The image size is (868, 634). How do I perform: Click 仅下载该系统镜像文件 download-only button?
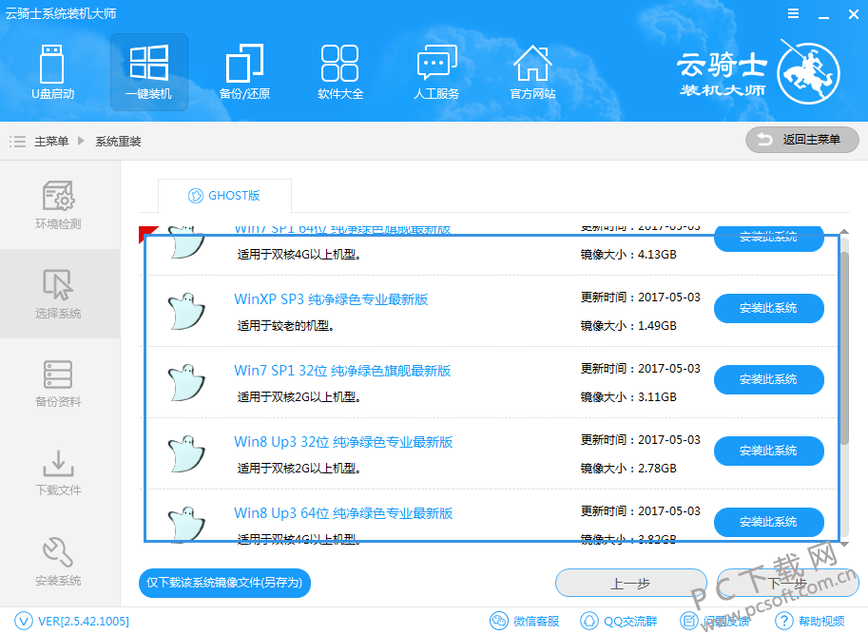[x=225, y=583]
